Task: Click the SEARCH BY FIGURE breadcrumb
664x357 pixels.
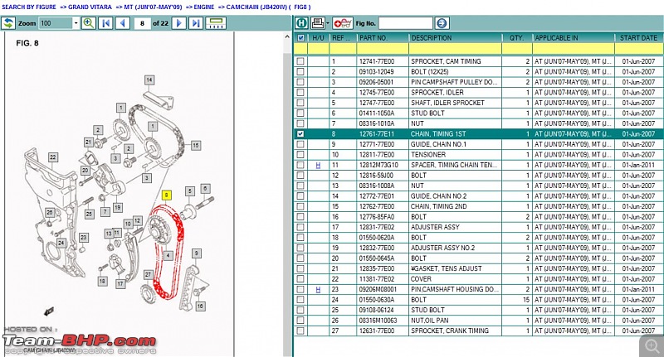Action: click(x=29, y=7)
